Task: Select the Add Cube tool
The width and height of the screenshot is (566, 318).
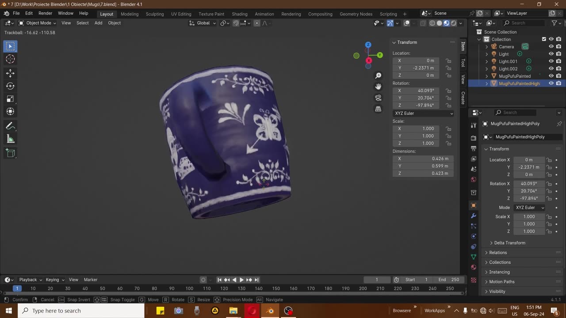Action: pyautogui.click(x=11, y=153)
